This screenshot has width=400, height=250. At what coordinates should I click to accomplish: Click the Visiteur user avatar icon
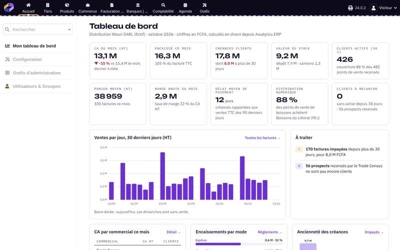373,8
